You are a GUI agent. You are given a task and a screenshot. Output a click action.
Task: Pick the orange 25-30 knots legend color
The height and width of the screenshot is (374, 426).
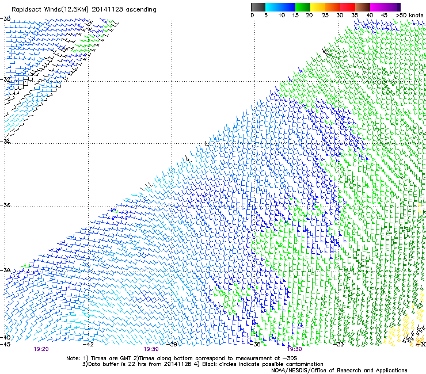pyautogui.click(x=333, y=7)
